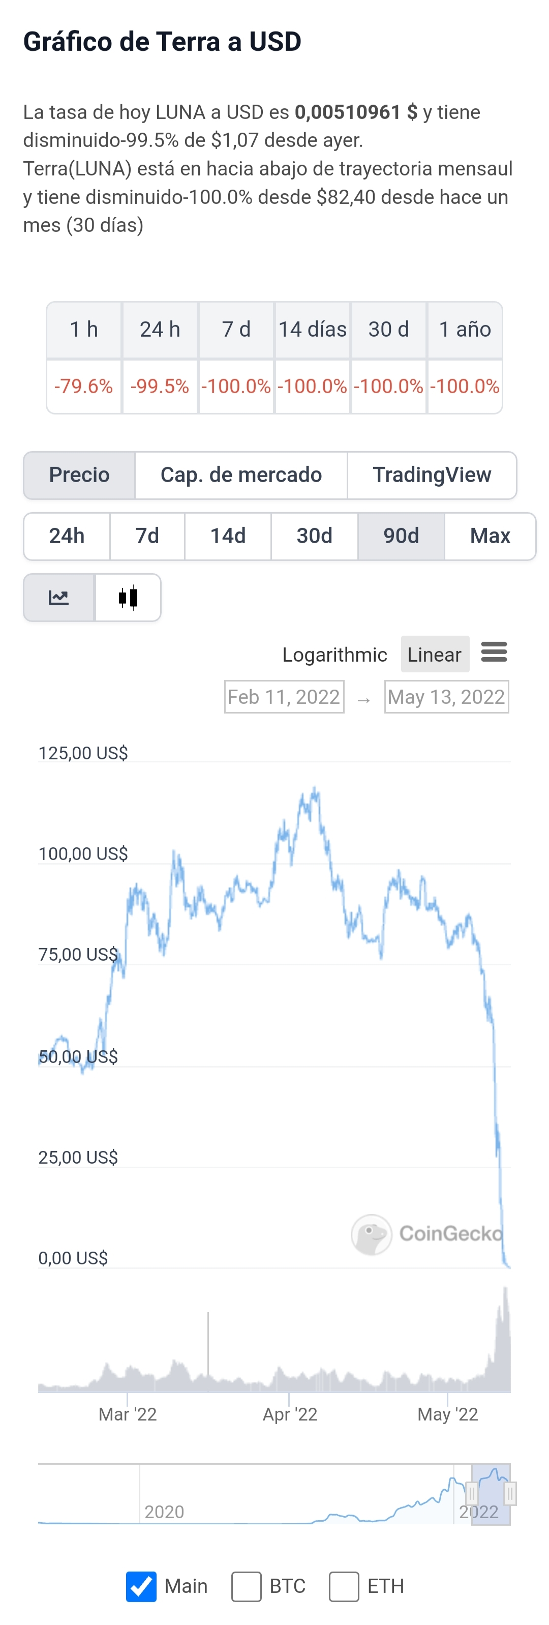Enable the ETH comparison checkbox
Viewport: 549px width, 1625px height.
pos(344,1586)
